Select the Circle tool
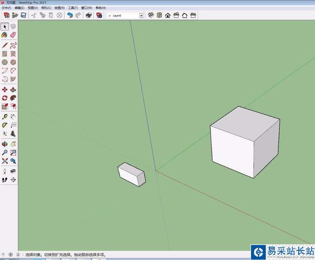 [x=5, y=62]
